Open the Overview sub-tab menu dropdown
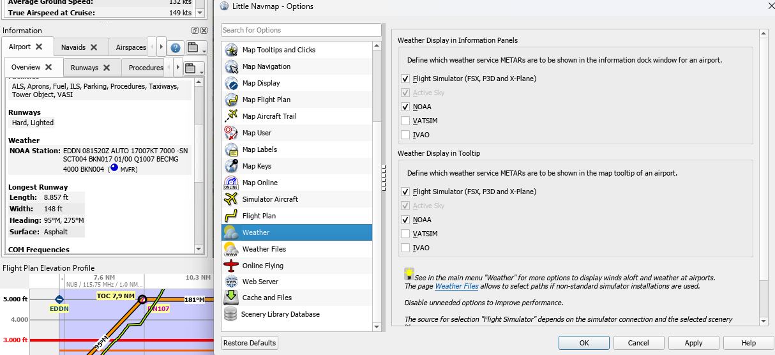Viewport: 775px width, 355px height. coord(194,68)
